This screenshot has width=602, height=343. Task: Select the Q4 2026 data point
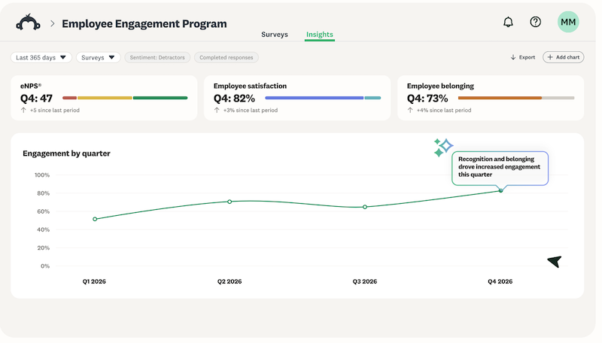pyautogui.click(x=500, y=190)
